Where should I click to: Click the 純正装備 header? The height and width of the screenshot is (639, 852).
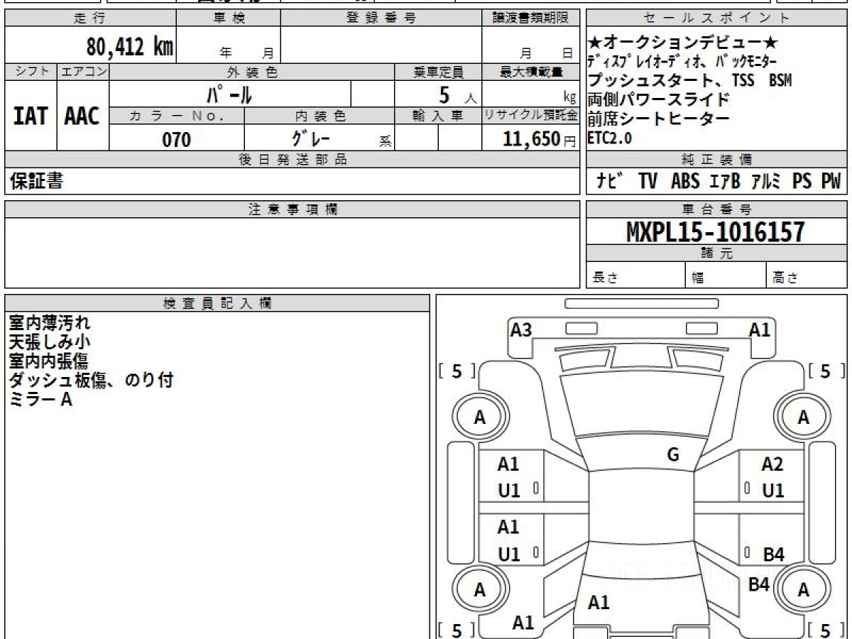click(716, 160)
